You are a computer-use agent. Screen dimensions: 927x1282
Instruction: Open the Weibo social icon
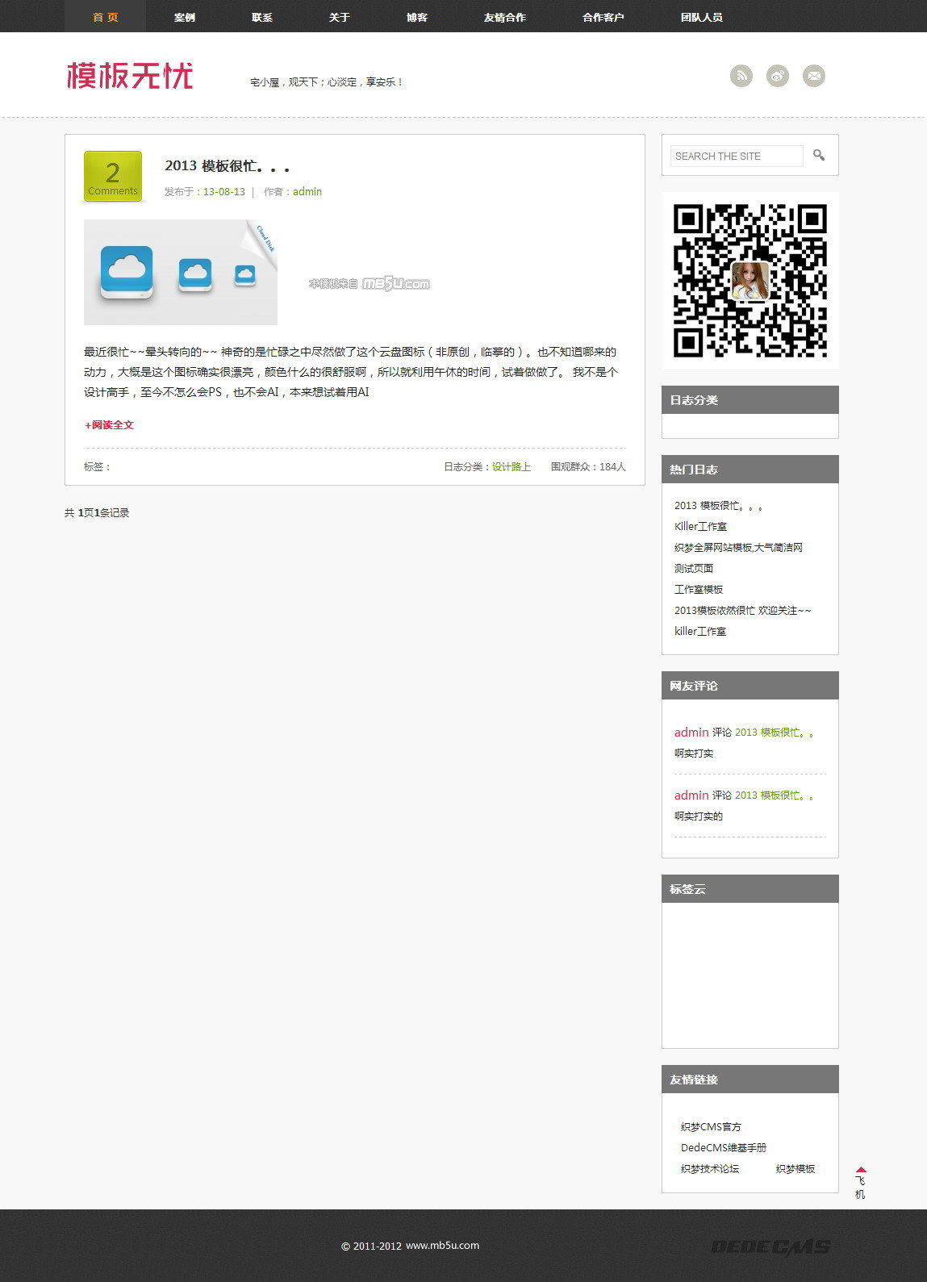click(x=778, y=76)
